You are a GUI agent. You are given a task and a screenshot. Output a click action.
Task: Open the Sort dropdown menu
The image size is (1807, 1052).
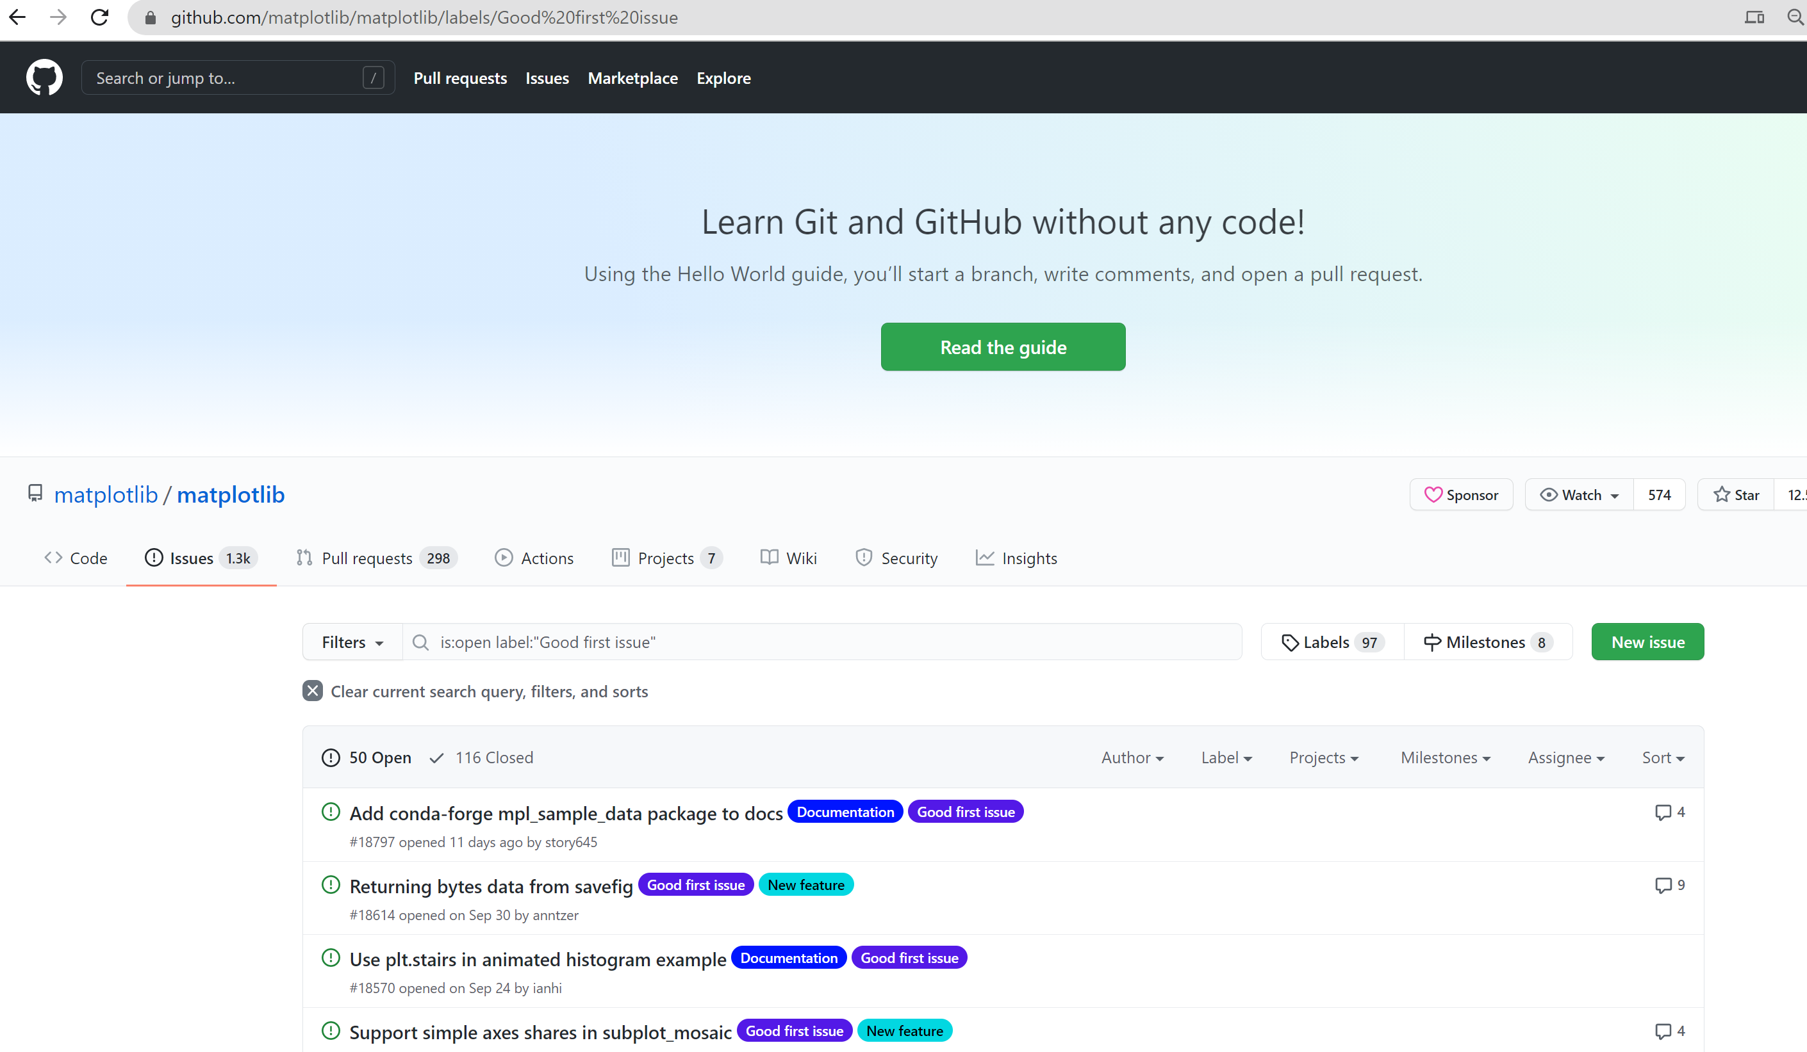[x=1663, y=757]
